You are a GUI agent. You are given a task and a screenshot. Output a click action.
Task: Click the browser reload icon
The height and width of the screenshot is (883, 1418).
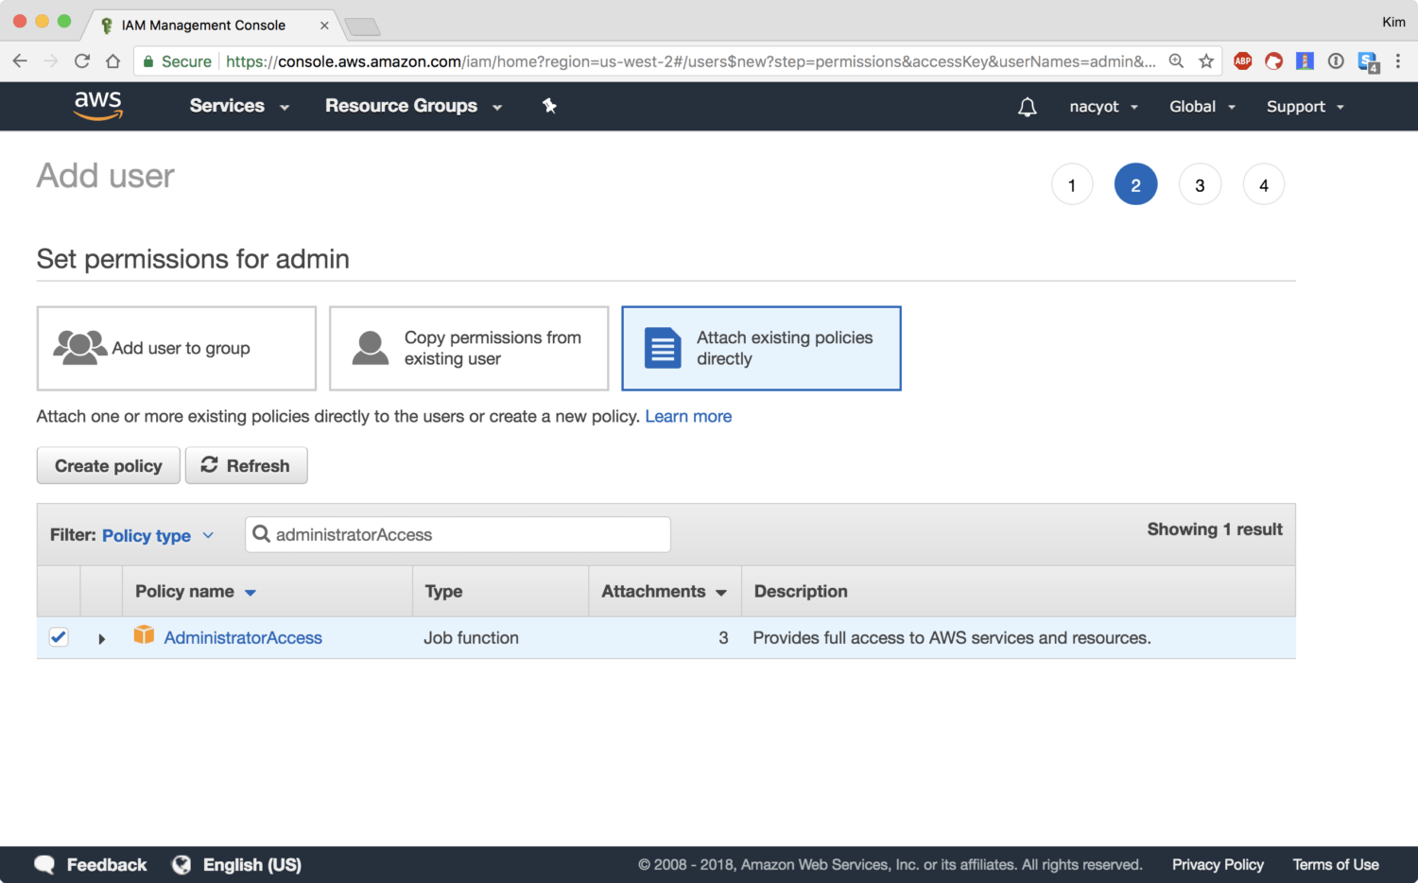pyautogui.click(x=82, y=61)
